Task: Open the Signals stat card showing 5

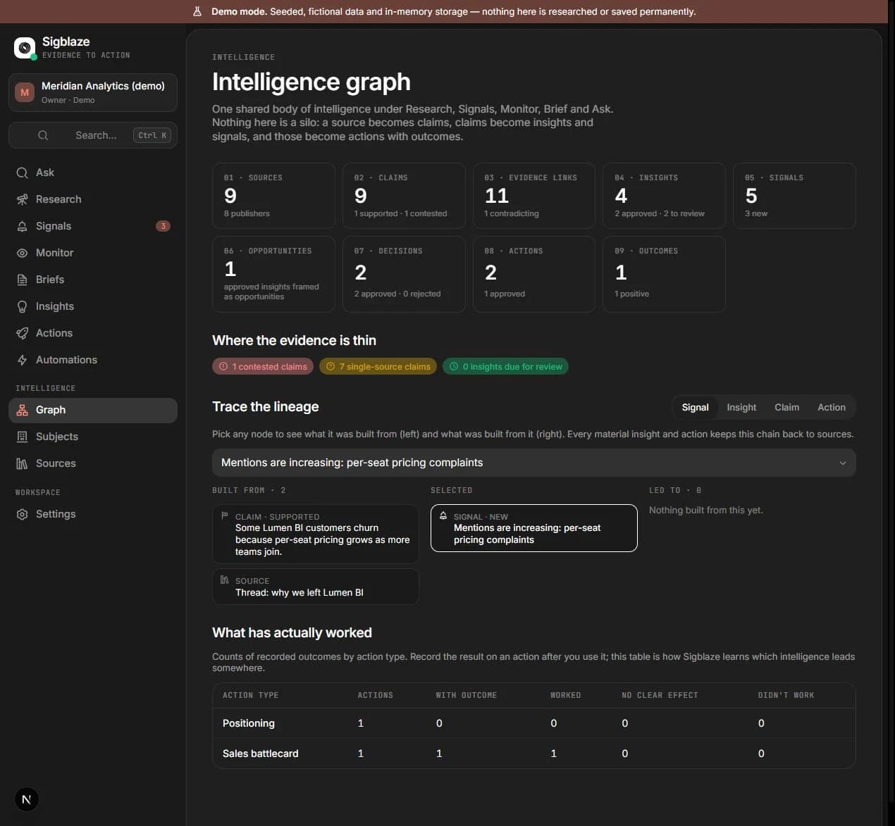Action: tap(794, 196)
